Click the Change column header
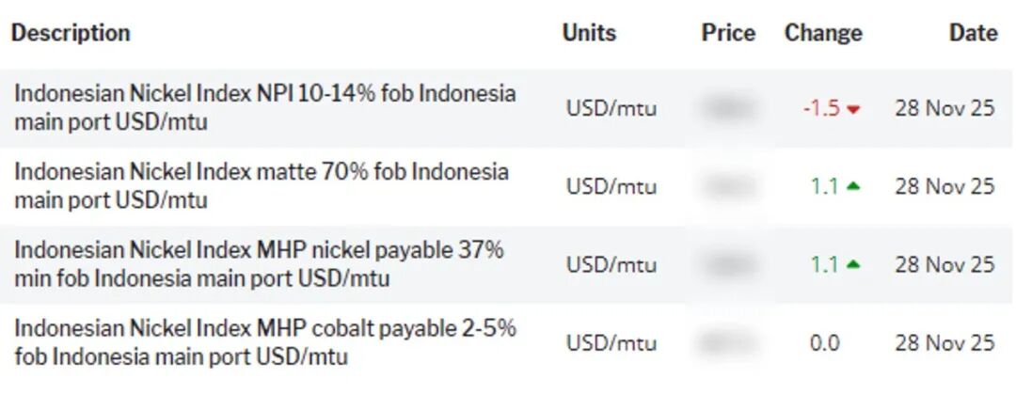The image size is (1016, 395). (x=823, y=33)
